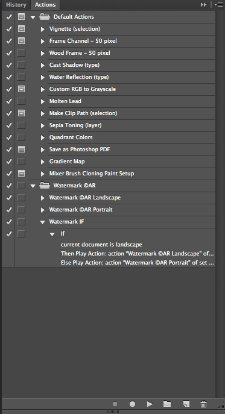This screenshot has width=225, height=414.
Task: Click the Actions panel vertical scrollbar
Action: click(220, 204)
